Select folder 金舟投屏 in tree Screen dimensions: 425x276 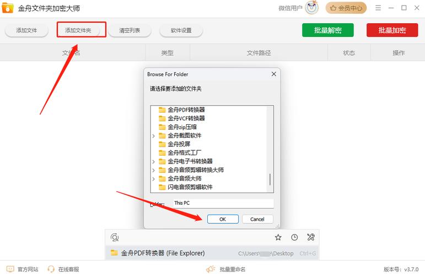tap(179, 144)
